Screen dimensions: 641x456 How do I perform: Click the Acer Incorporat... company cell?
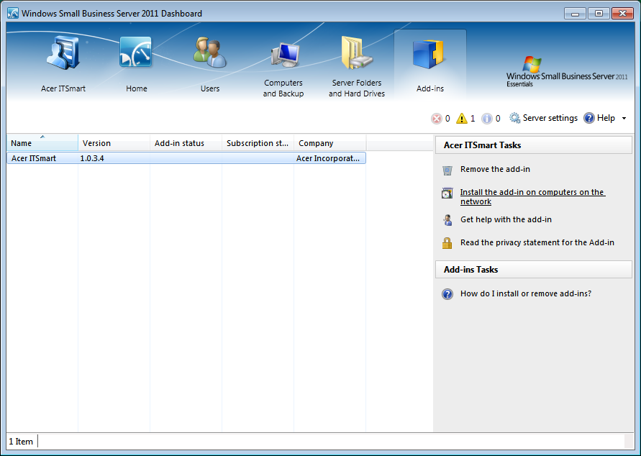[328, 158]
